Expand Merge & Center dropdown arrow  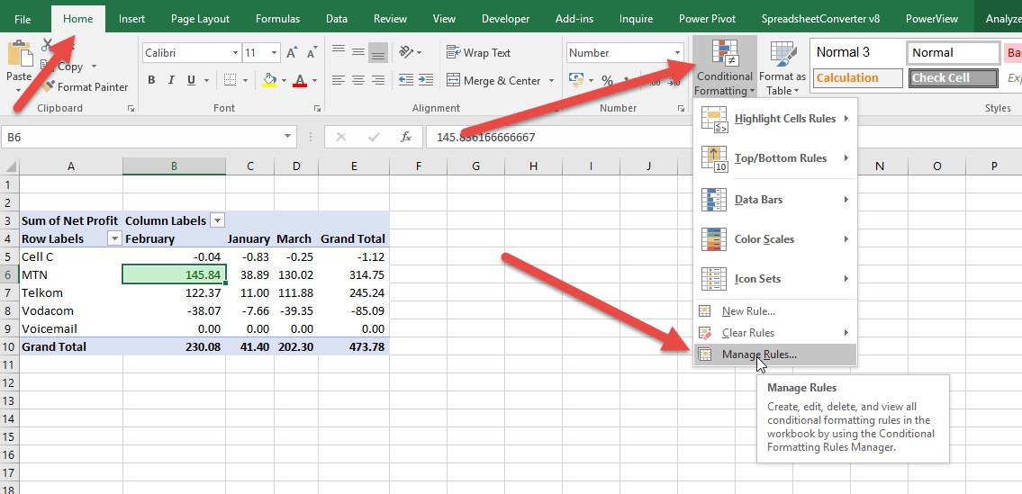(551, 81)
